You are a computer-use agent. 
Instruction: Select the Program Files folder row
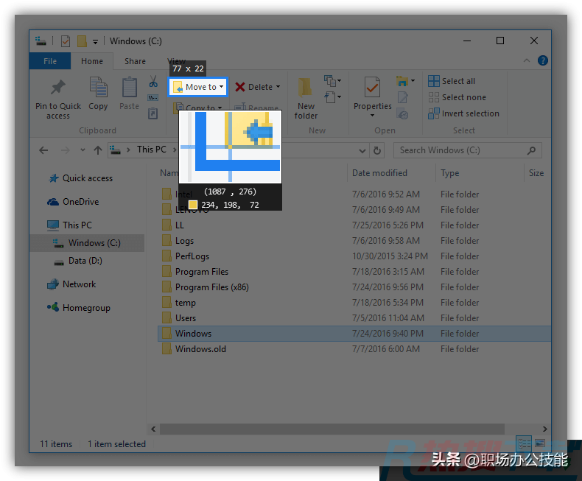click(x=354, y=272)
